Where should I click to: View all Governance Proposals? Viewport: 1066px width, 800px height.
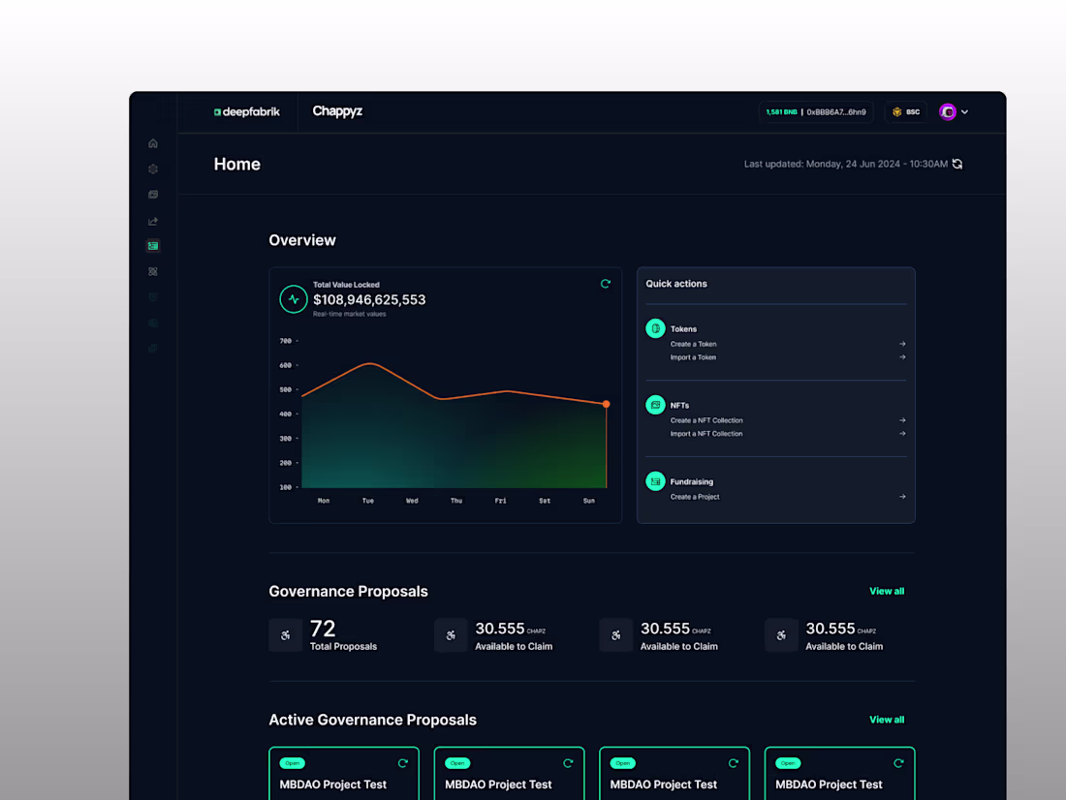click(887, 591)
